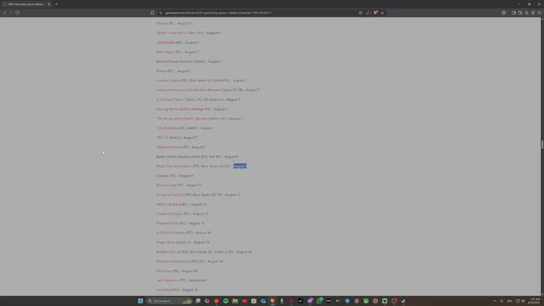
Task: Open the Slackjaw link
Action: [163, 176]
